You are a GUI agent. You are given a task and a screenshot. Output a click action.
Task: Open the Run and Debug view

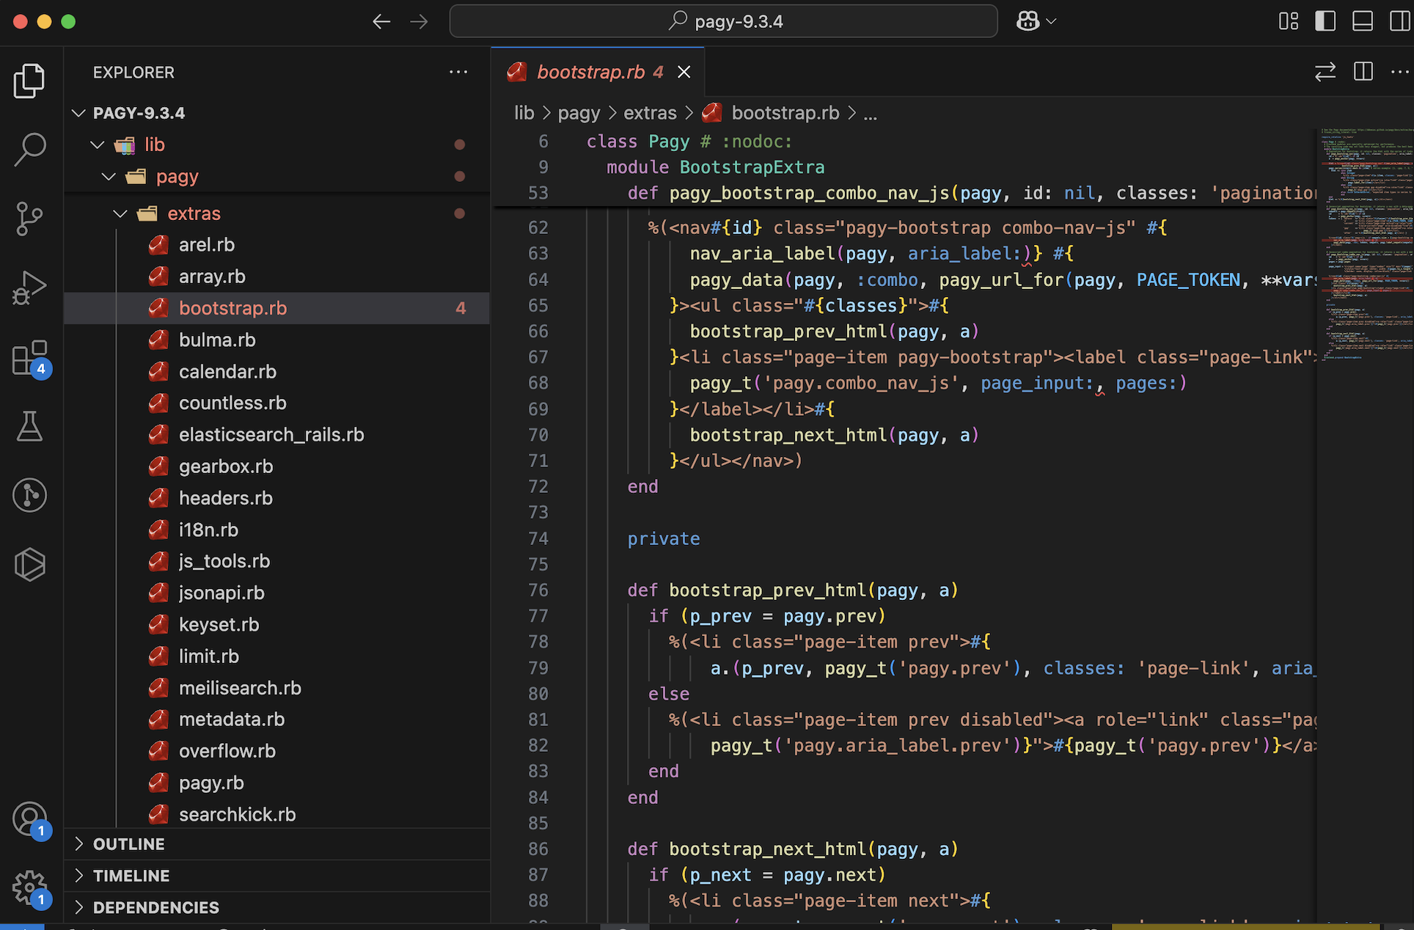pyautogui.click(x=29, y=287)
